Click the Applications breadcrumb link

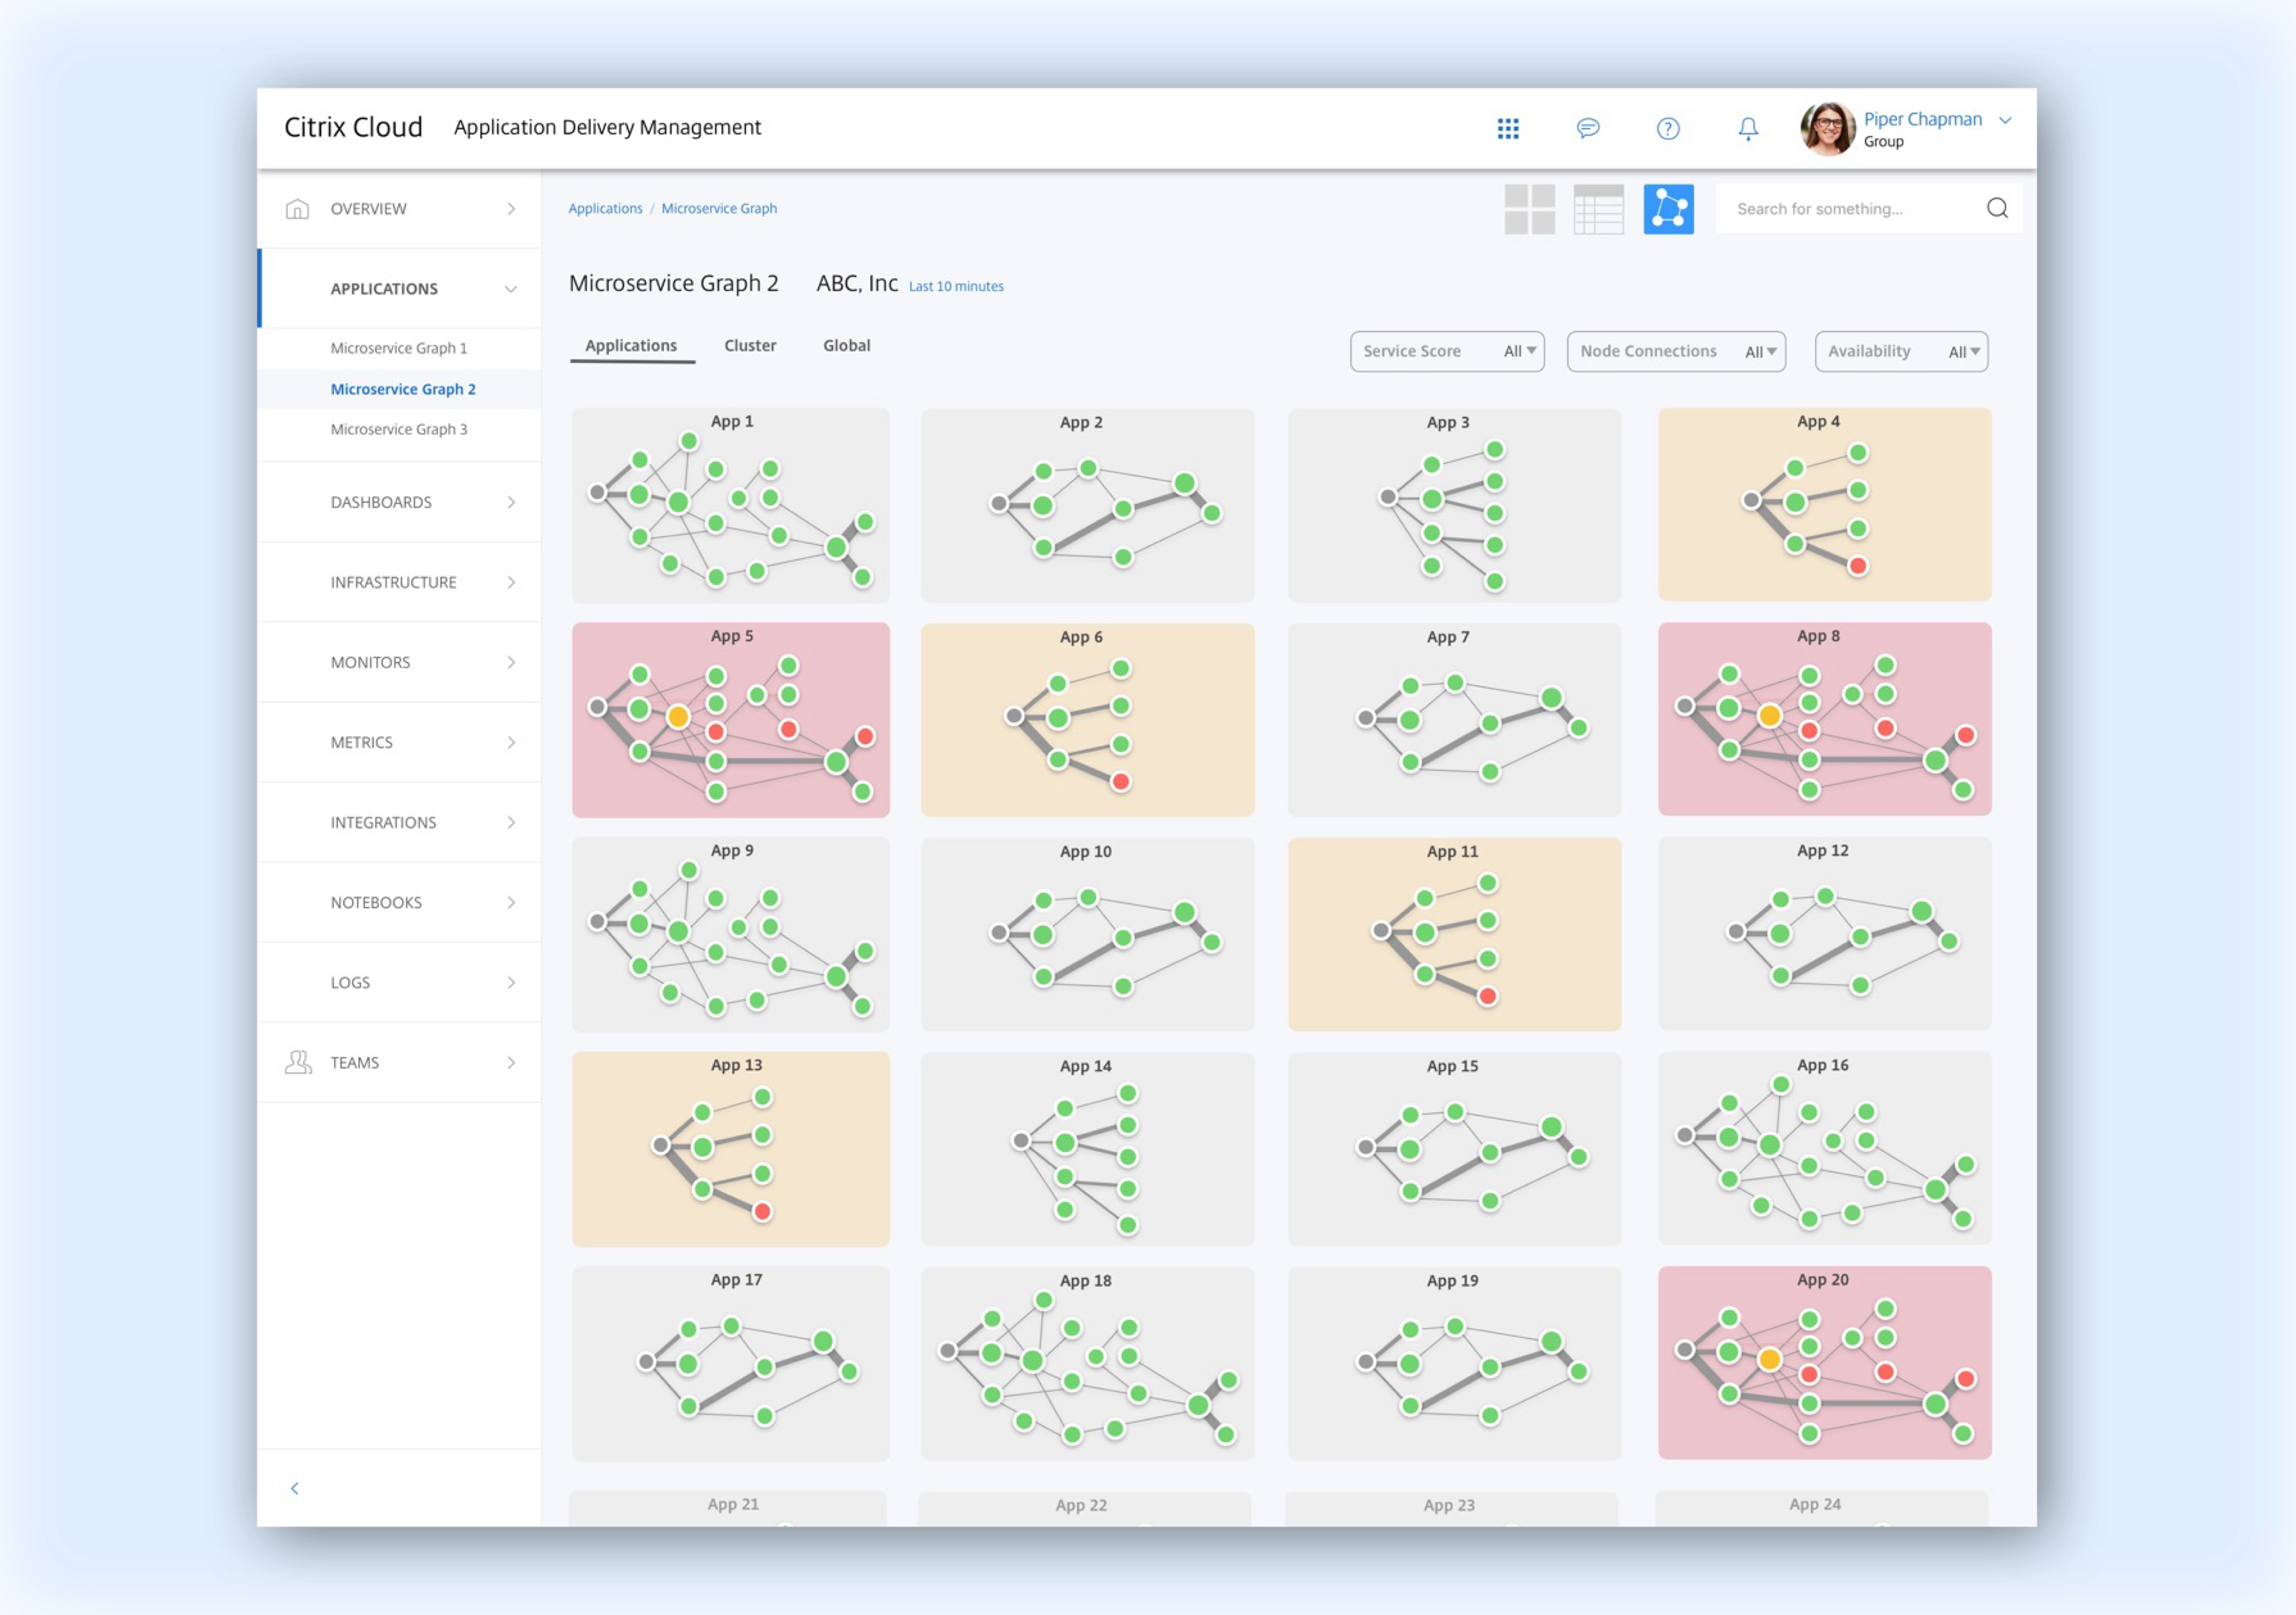coord(605,208)
